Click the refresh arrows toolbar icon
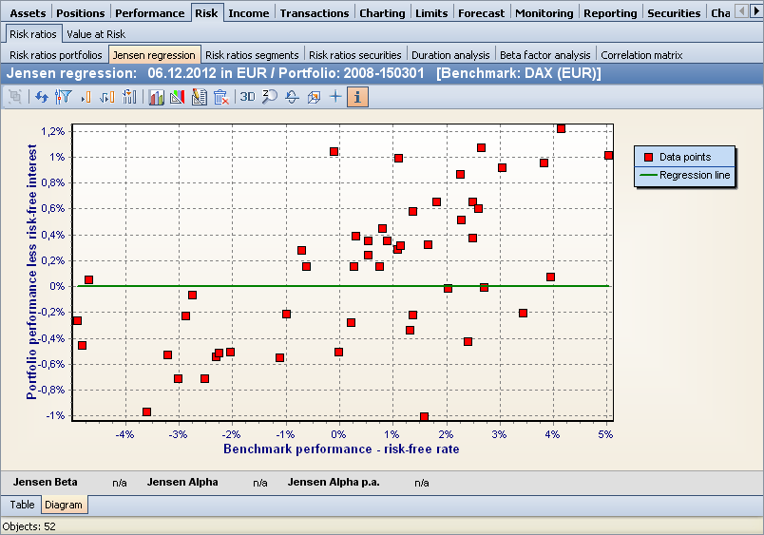The height and width of the screenshot is (535, 764). point(42,96)
